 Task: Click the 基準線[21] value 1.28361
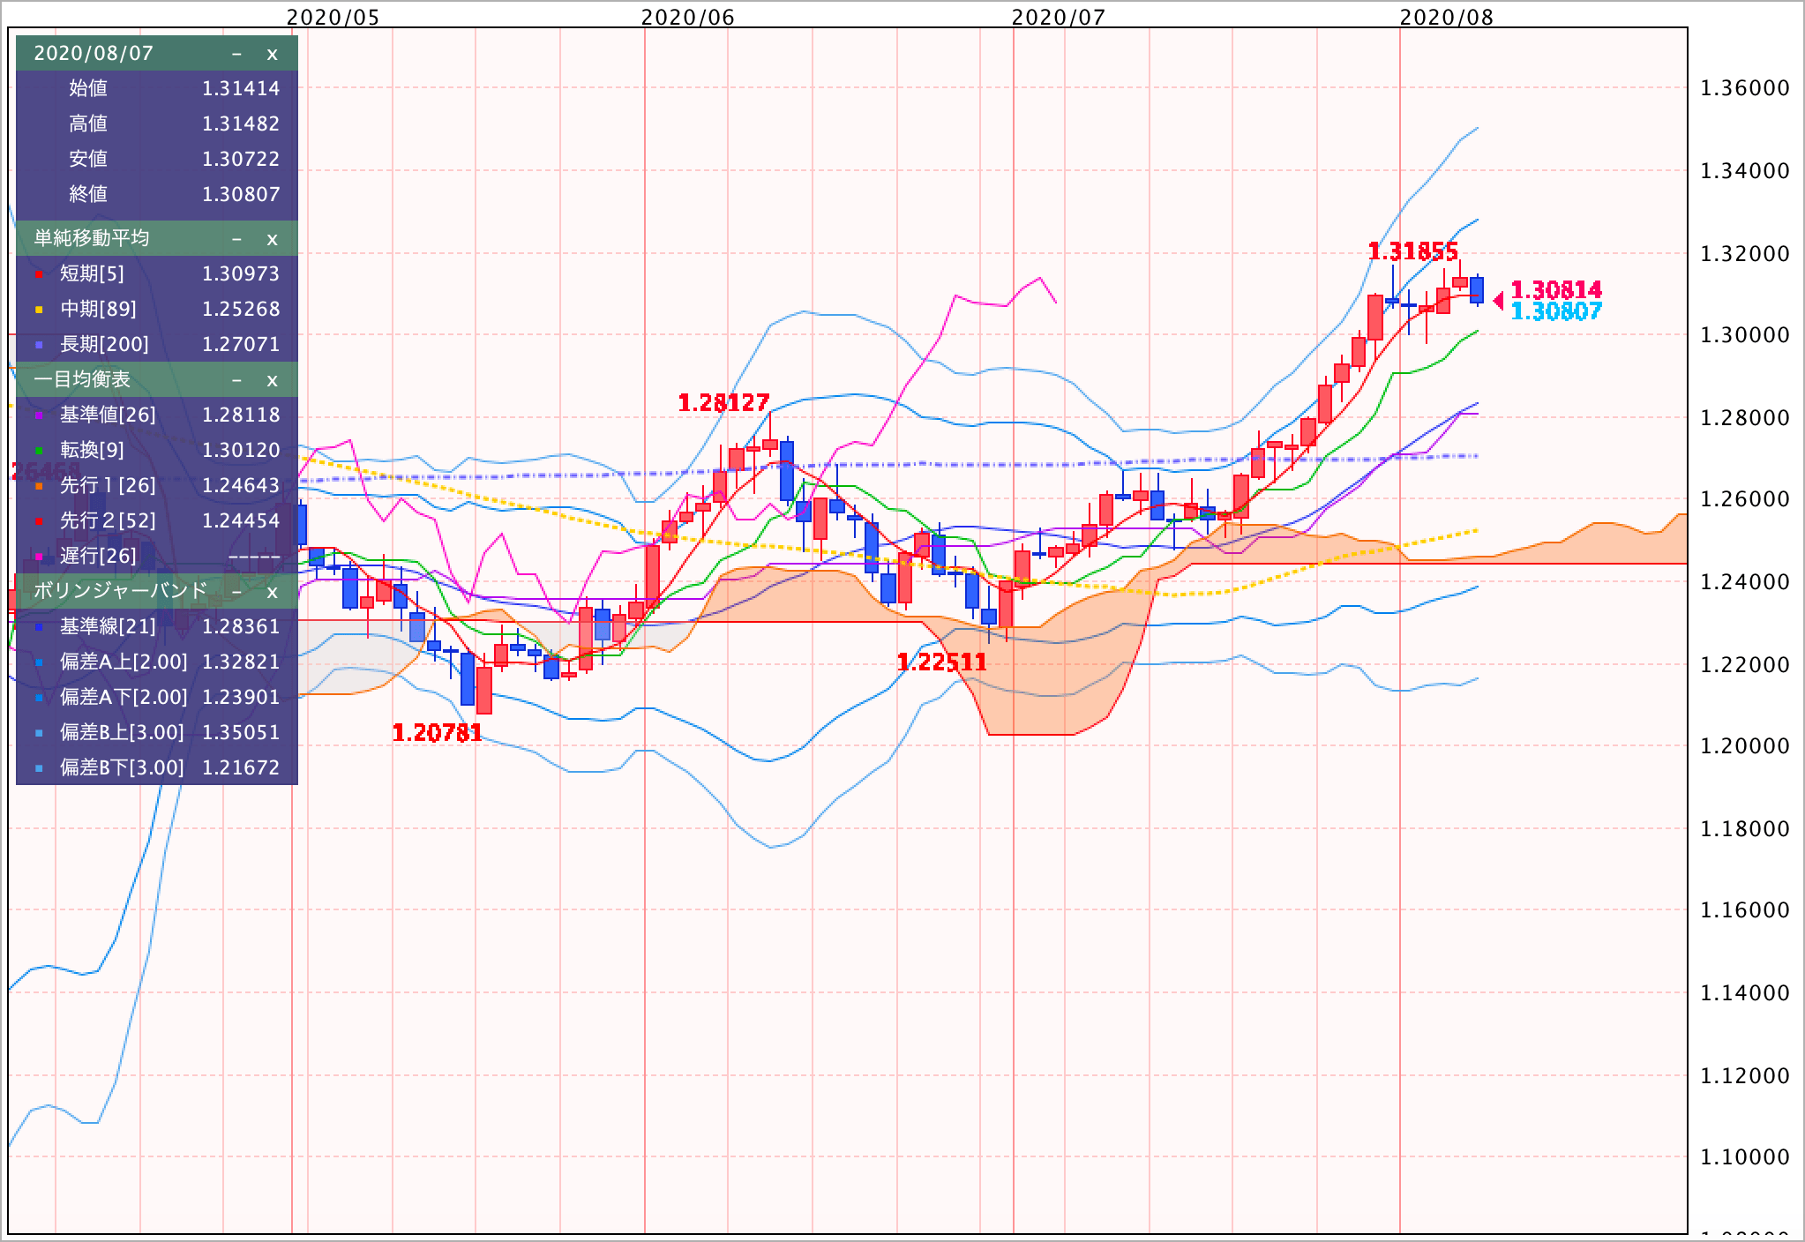(241, 627)
